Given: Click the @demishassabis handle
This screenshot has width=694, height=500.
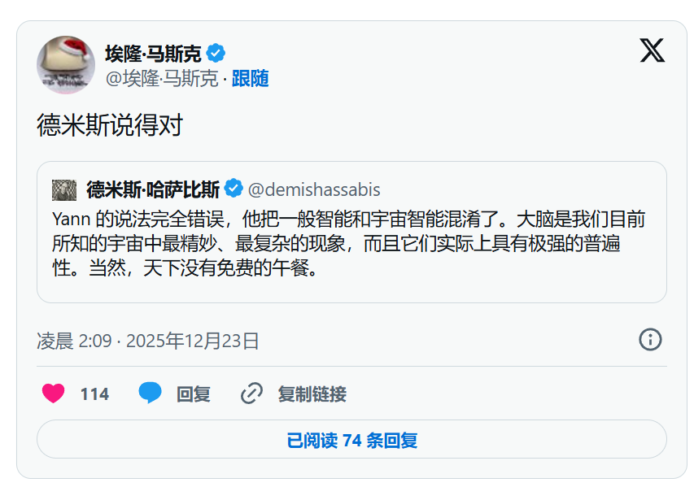Looking at the screenshot, I should [314, 189].
